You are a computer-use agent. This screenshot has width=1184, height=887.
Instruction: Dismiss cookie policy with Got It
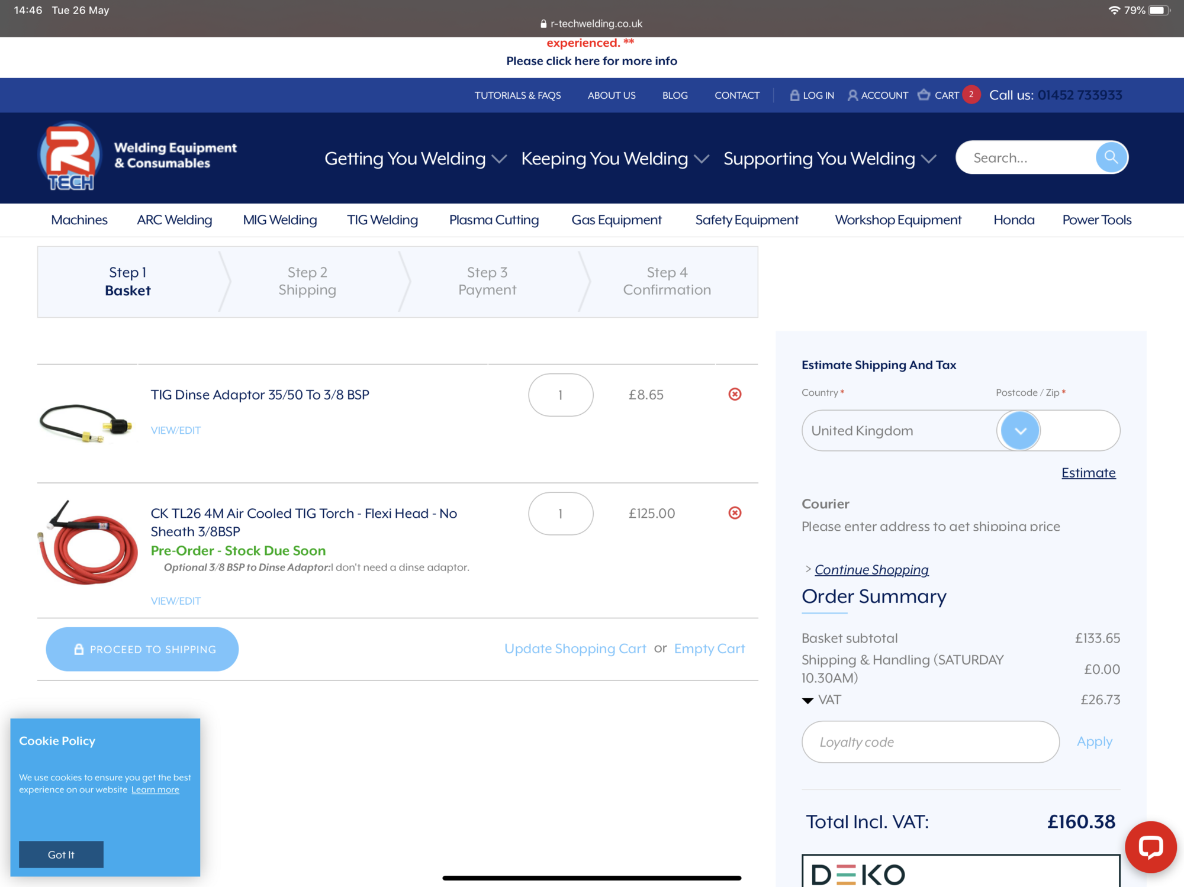click(x=61, y=854)
